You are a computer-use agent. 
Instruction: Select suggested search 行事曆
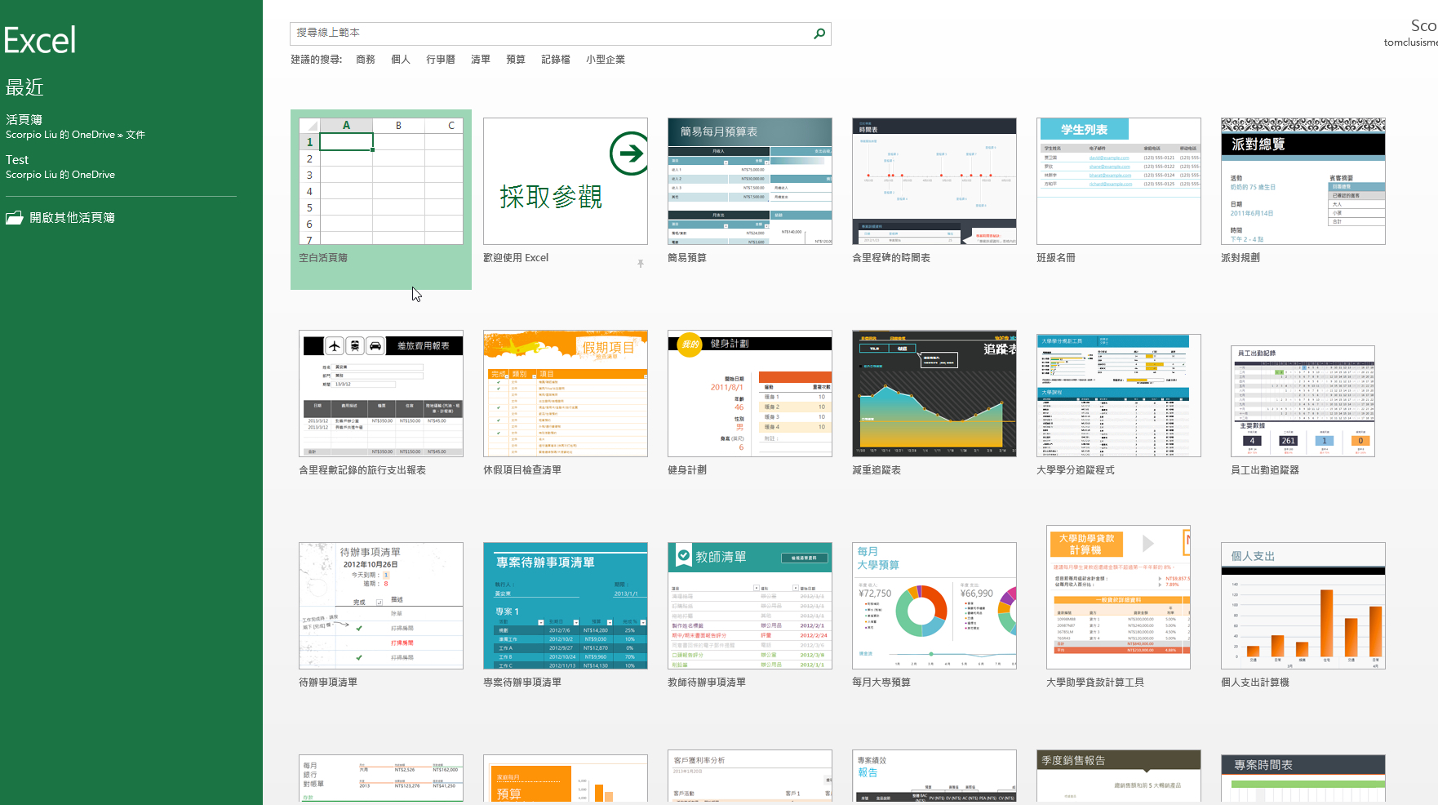tap(441, 60)
